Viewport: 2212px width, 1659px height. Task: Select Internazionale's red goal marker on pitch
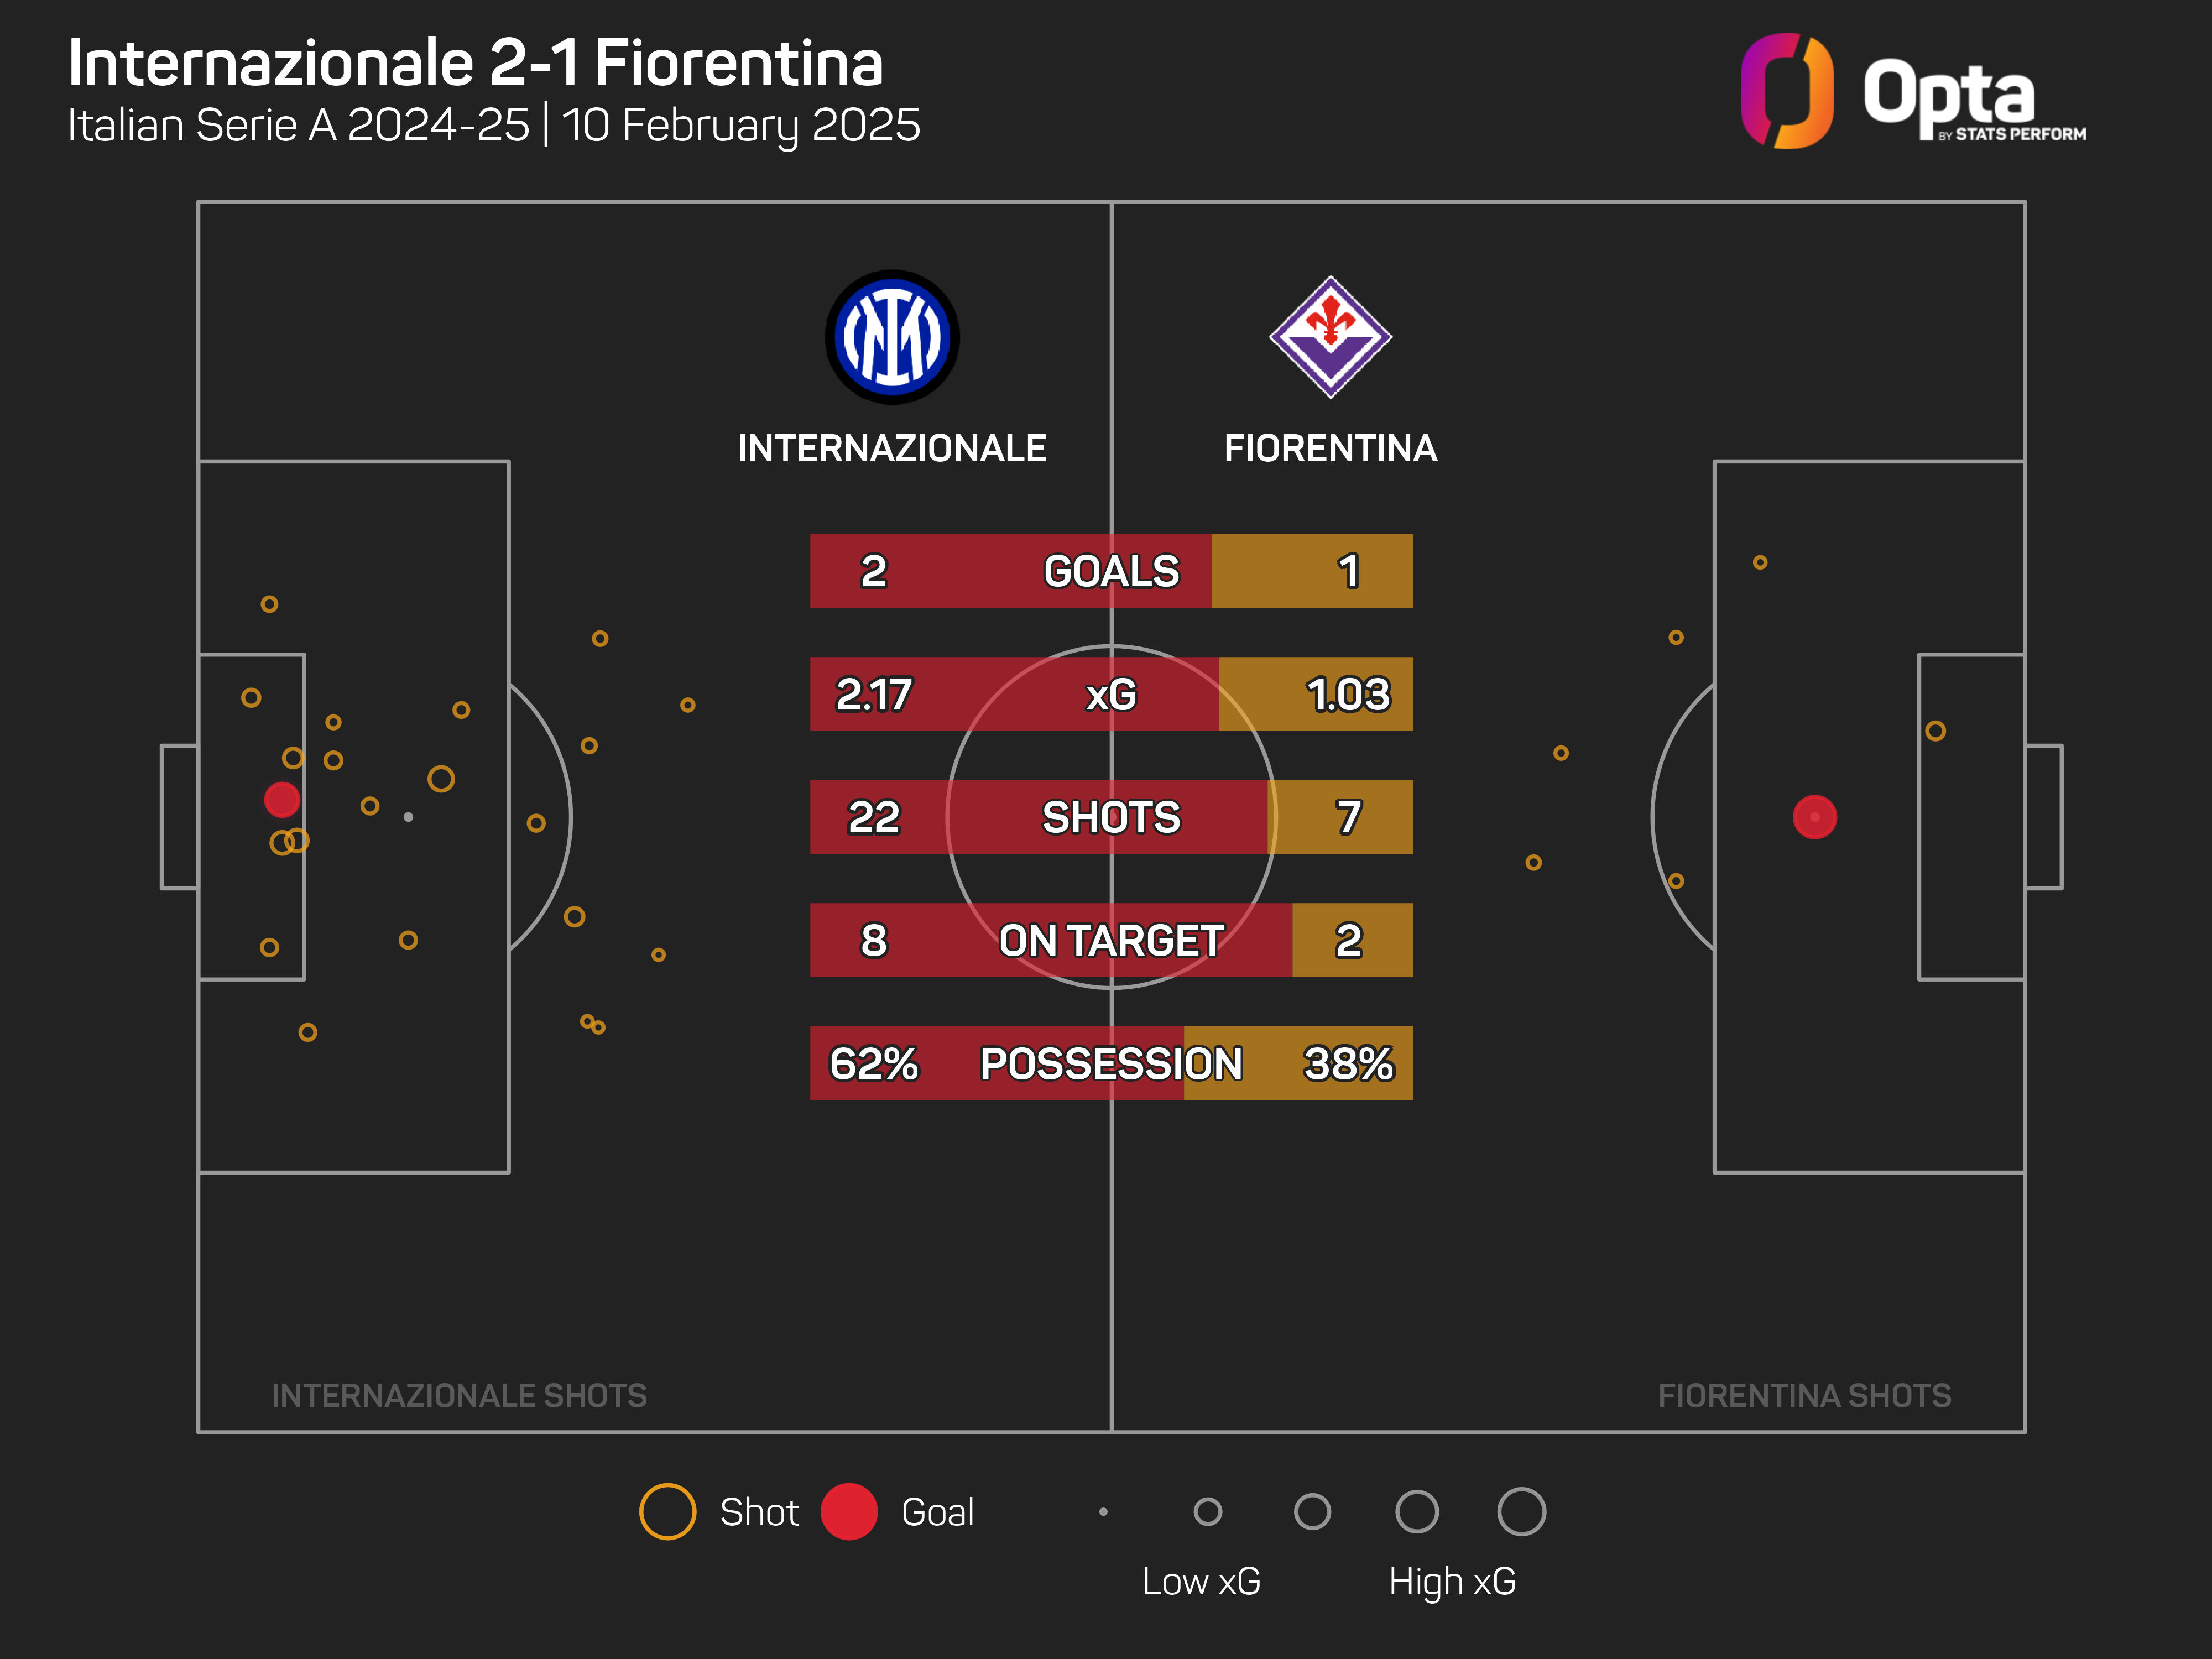coord(282,799)
